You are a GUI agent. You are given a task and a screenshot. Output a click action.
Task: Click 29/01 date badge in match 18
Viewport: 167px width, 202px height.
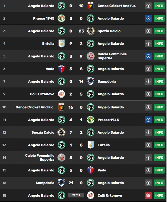(76, 195)
